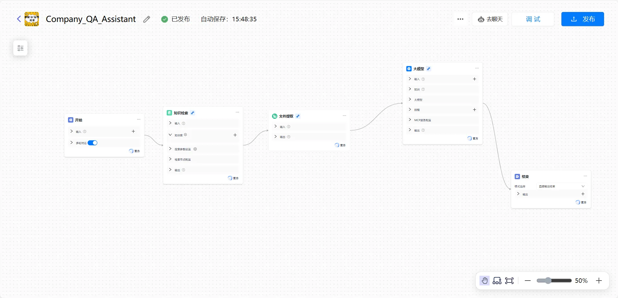Open ellipsis menu on 开始 node

[x=138, y=119]
